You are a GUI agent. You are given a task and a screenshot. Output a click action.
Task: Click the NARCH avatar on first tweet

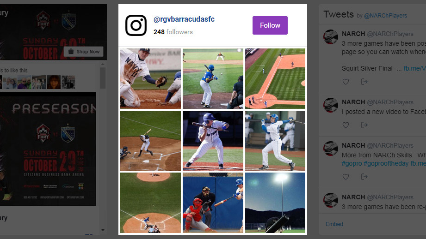click(x=330, y=37)
